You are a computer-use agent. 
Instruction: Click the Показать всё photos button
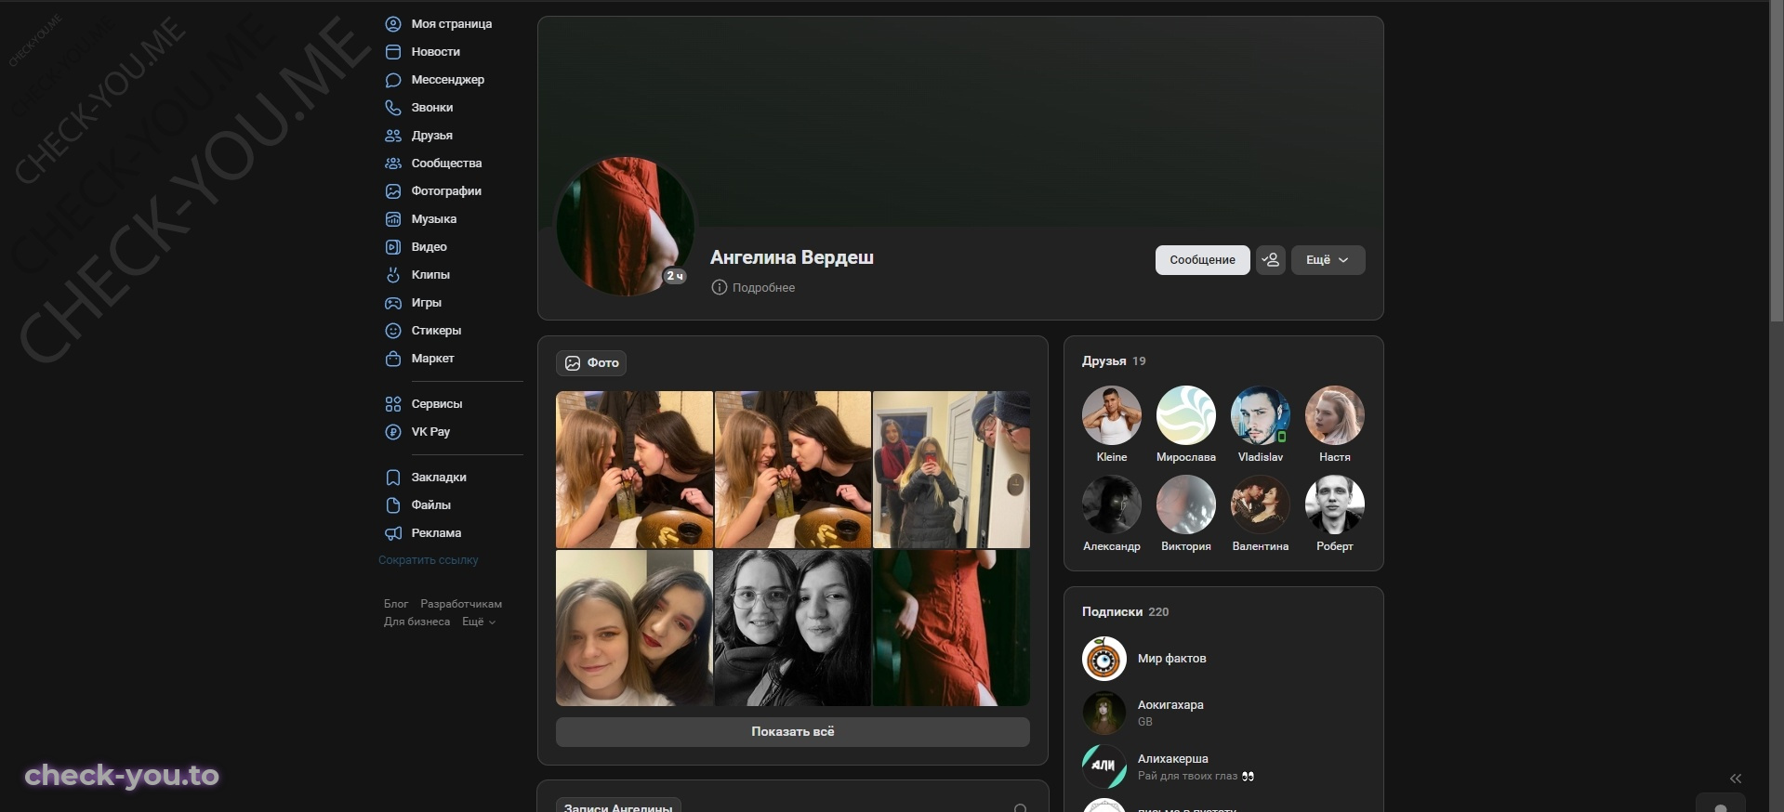(x=793, y=732)
